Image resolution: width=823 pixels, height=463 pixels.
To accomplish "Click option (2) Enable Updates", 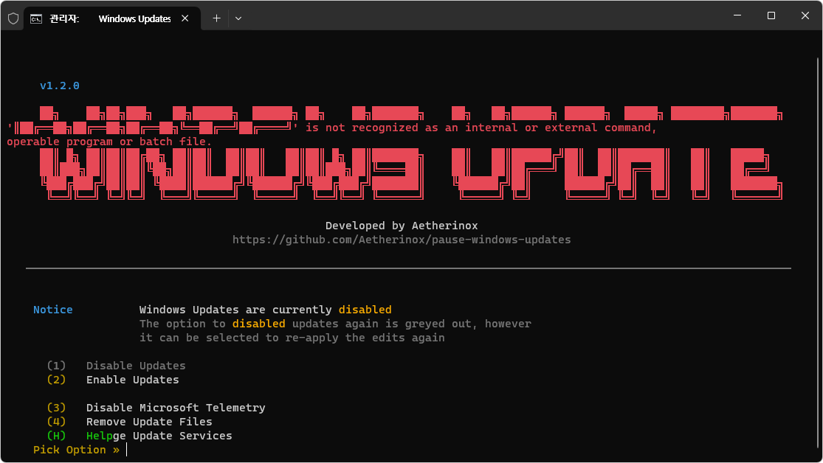I will click(113, 380).
